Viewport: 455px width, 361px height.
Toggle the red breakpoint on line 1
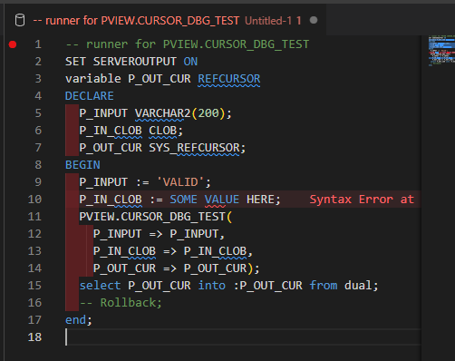[13, 44]
